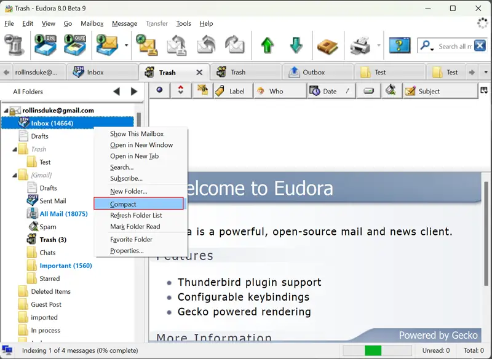Click the check mail toolbar icon
The image size is (492, 359).
click(x=107, y=45)
